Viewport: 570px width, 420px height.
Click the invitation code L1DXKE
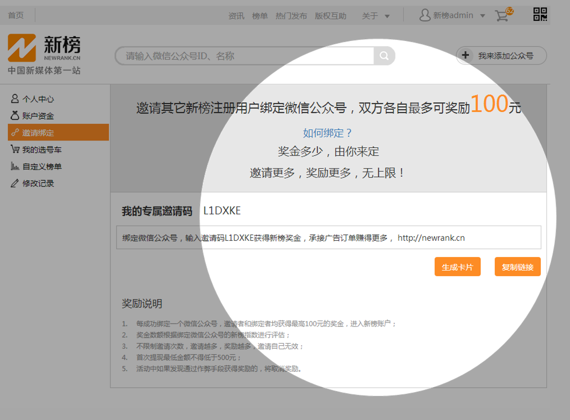coord(222,211)
